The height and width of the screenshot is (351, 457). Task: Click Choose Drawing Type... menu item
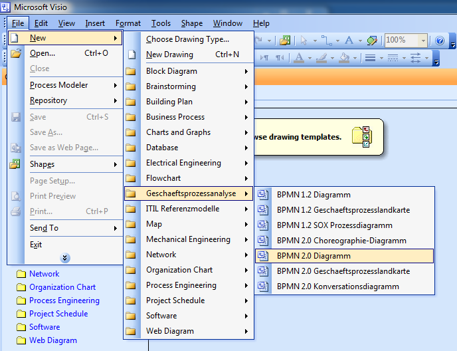point(188,39)
